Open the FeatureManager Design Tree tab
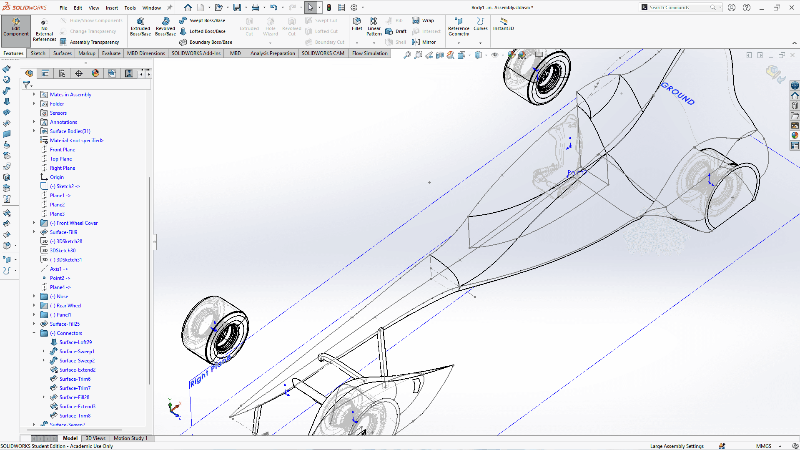The height and width of the screenshot is (450, 800). click(29, 73)
